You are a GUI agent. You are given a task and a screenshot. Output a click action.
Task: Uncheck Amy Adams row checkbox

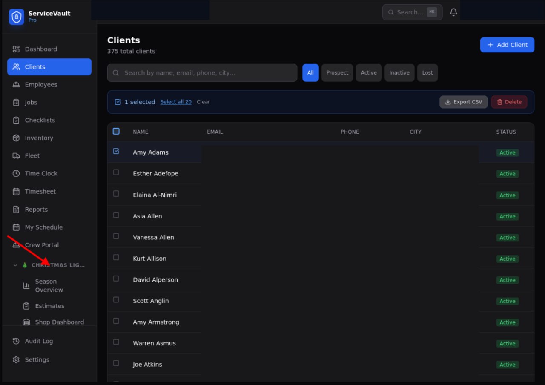click(x=116, y=151)
